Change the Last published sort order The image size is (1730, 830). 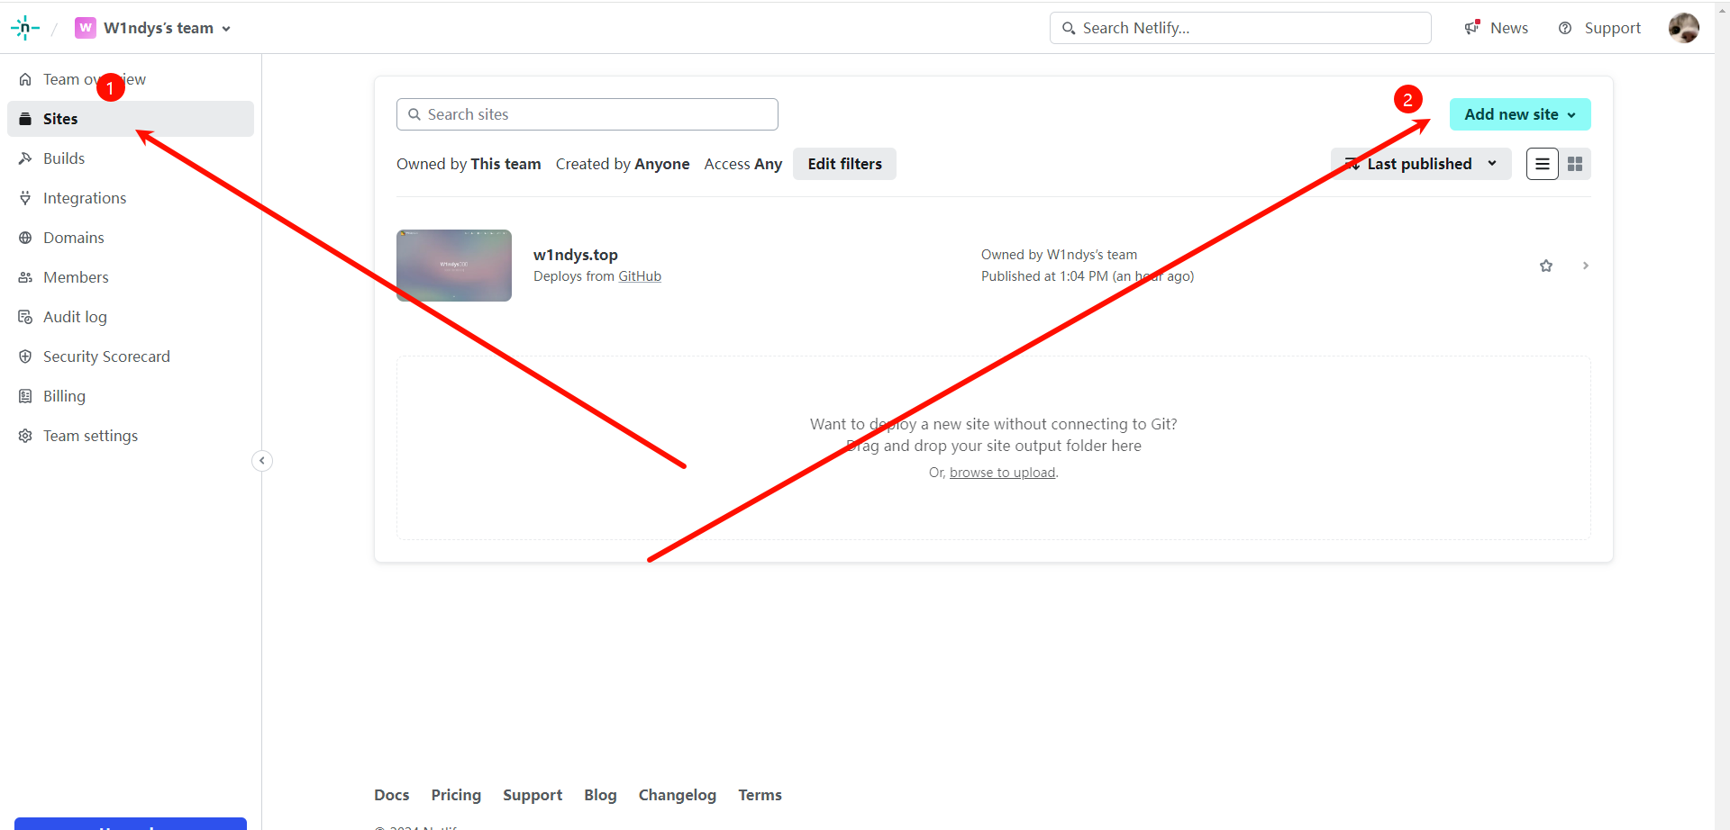(x=1421, y=164)
